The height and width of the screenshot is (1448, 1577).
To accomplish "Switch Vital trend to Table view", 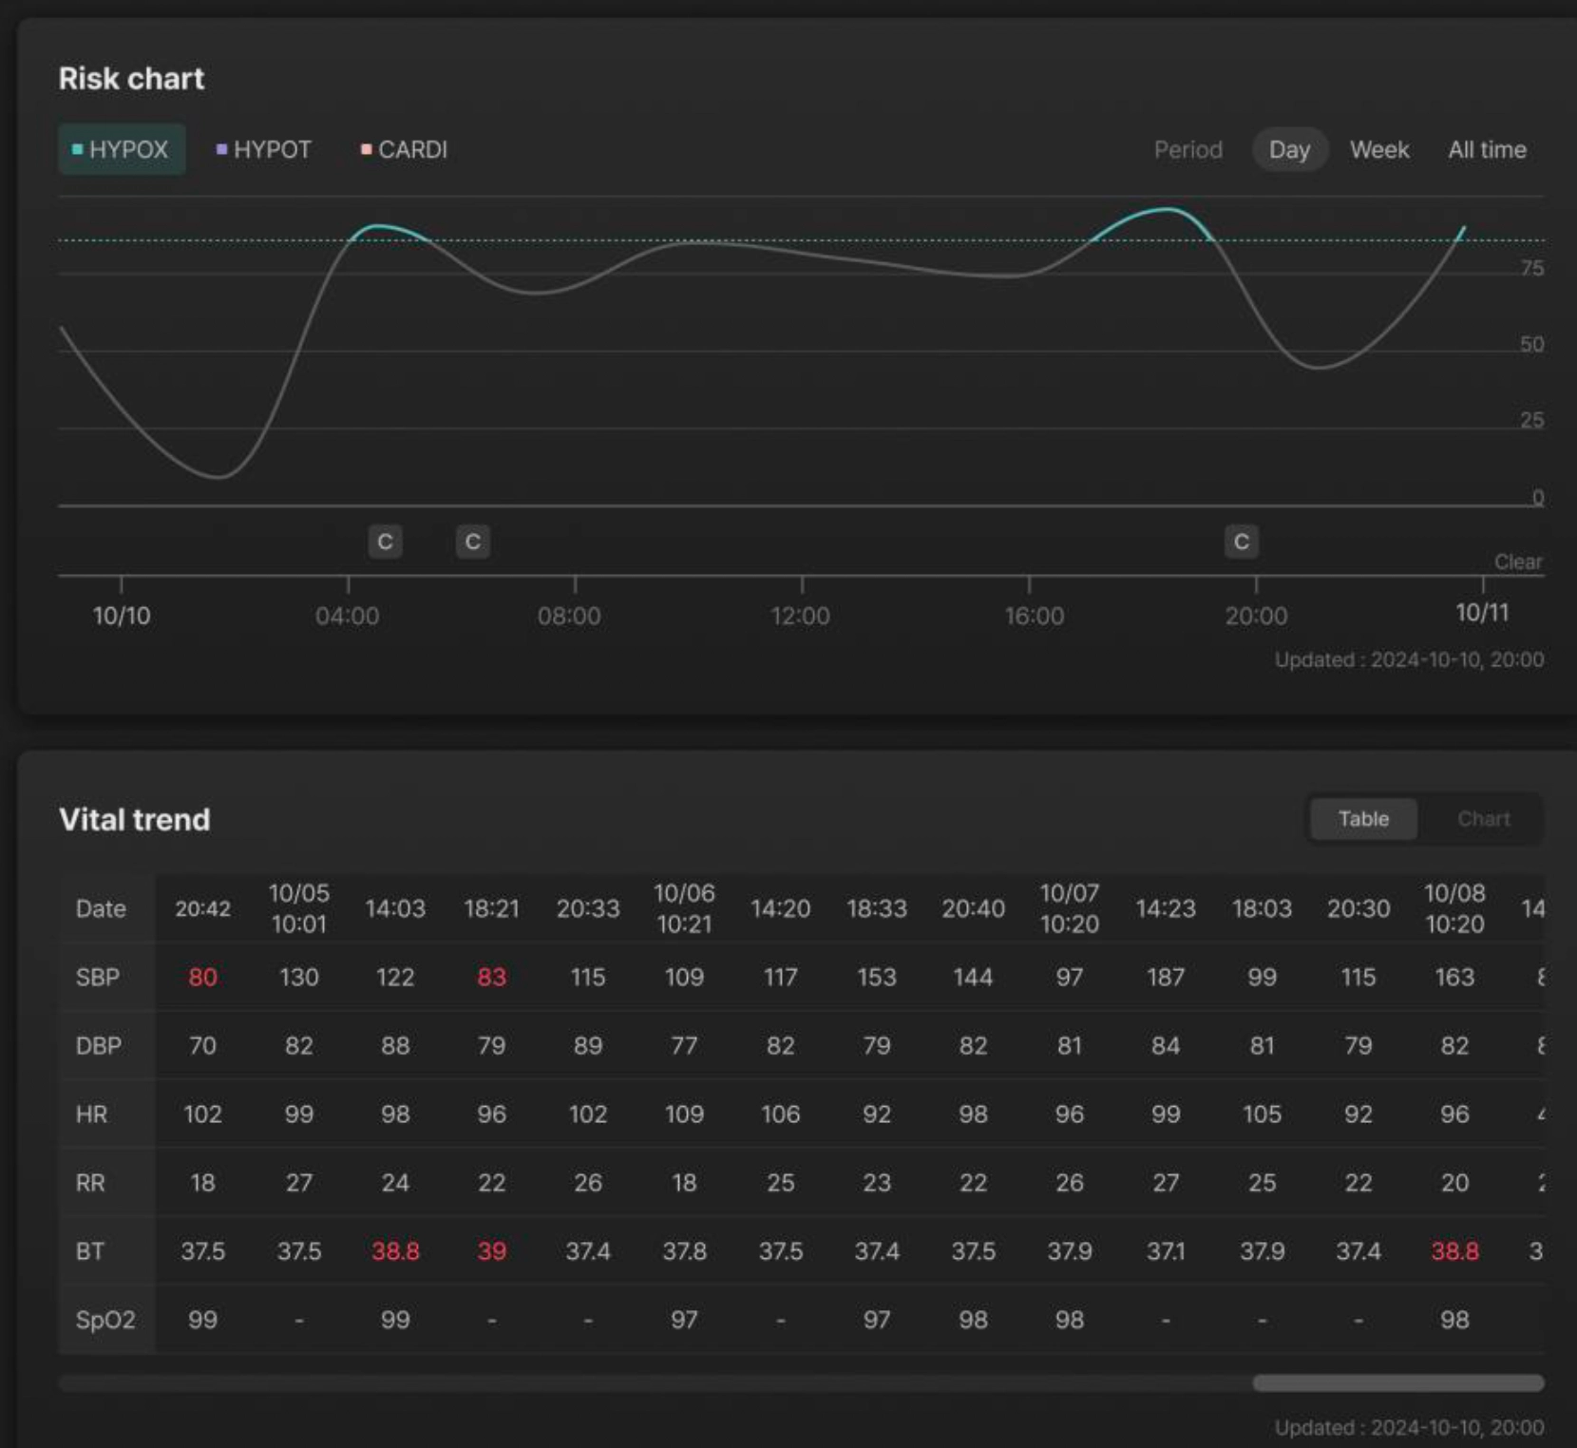I will (x=1363, y=819).
